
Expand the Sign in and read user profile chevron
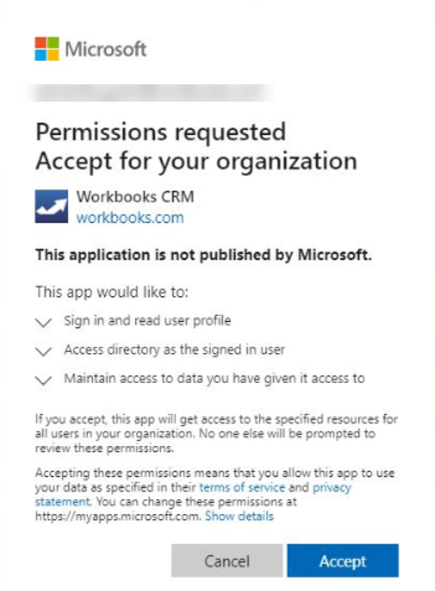(x=44, y=322)
